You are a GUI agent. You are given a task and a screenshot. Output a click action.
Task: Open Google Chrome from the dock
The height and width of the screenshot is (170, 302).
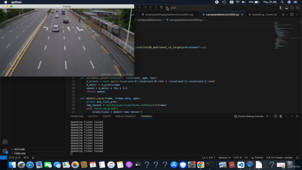[201, 165]
